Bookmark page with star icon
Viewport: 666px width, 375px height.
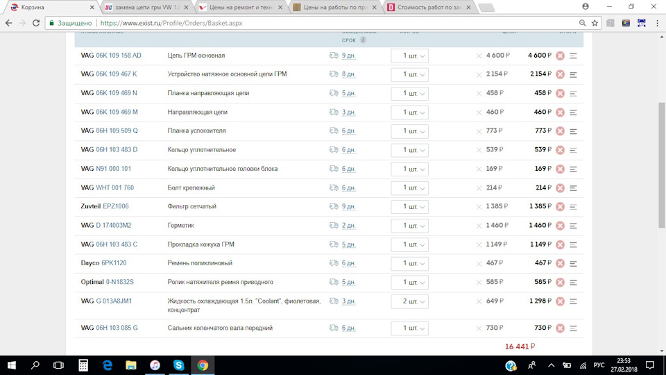tap(595, 23)
